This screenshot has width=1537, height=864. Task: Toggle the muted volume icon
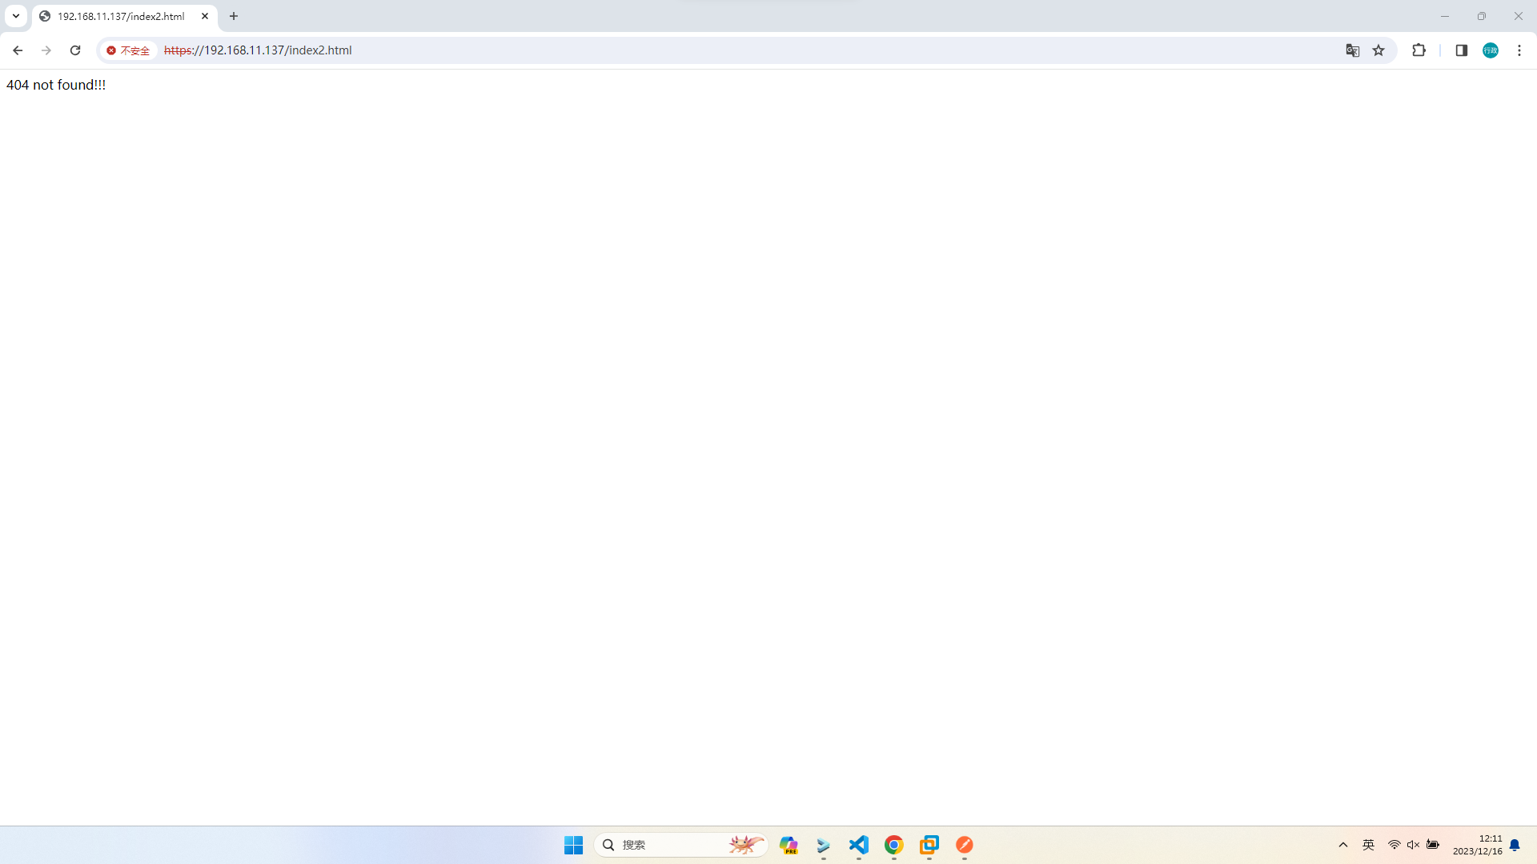[1413, 845]
